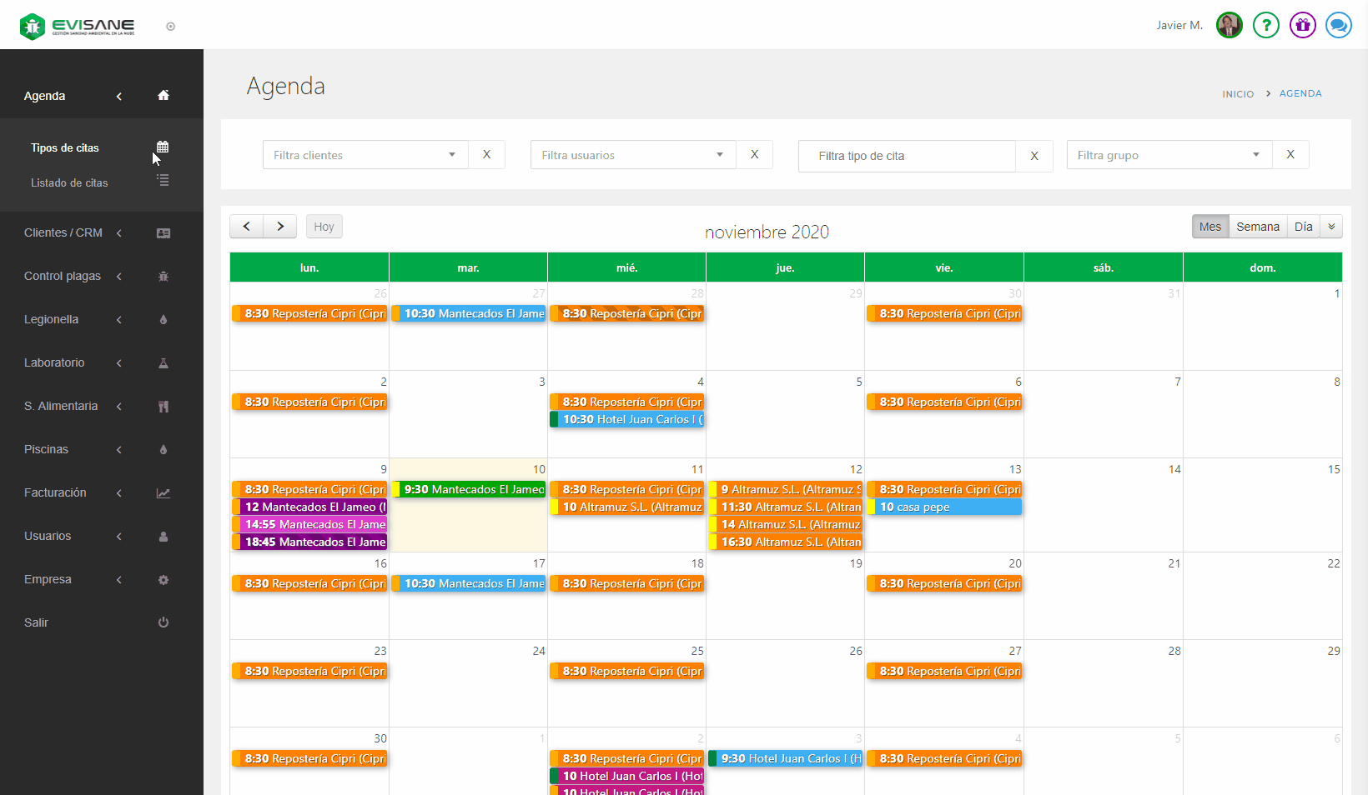The image size is (1368, 795).
Task: Click the help question mark icon
Action: pyautogui.click(x=1265, y=25)
